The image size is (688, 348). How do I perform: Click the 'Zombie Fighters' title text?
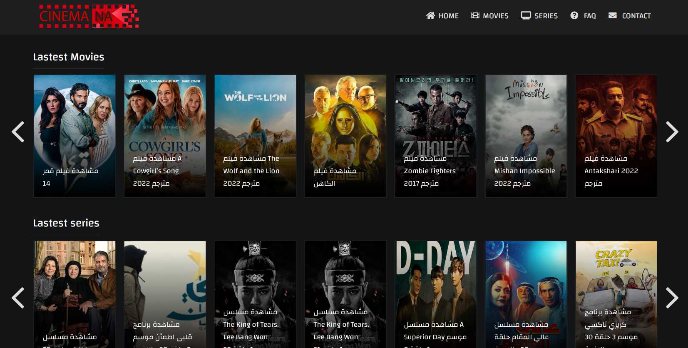pos(430,171)
